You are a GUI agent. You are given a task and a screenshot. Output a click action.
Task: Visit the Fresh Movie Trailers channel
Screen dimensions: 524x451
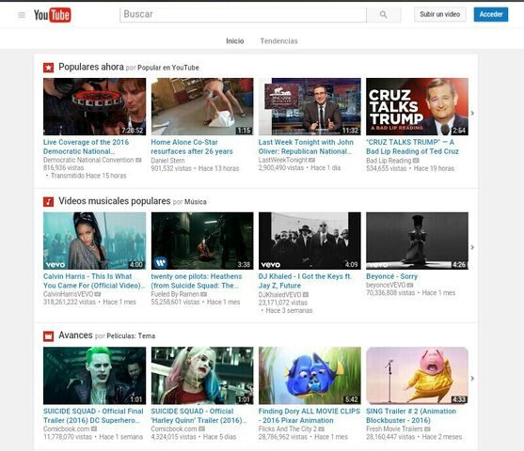394,428
